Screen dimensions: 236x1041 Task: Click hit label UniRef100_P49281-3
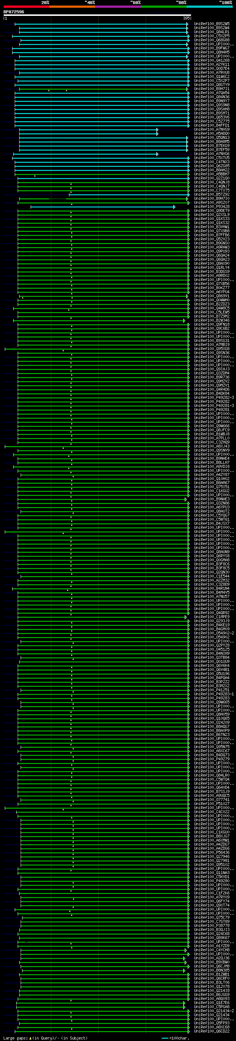tap(214, 406)
